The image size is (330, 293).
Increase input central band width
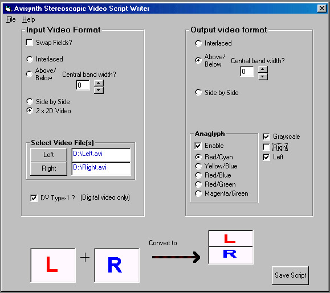[99, 83]
